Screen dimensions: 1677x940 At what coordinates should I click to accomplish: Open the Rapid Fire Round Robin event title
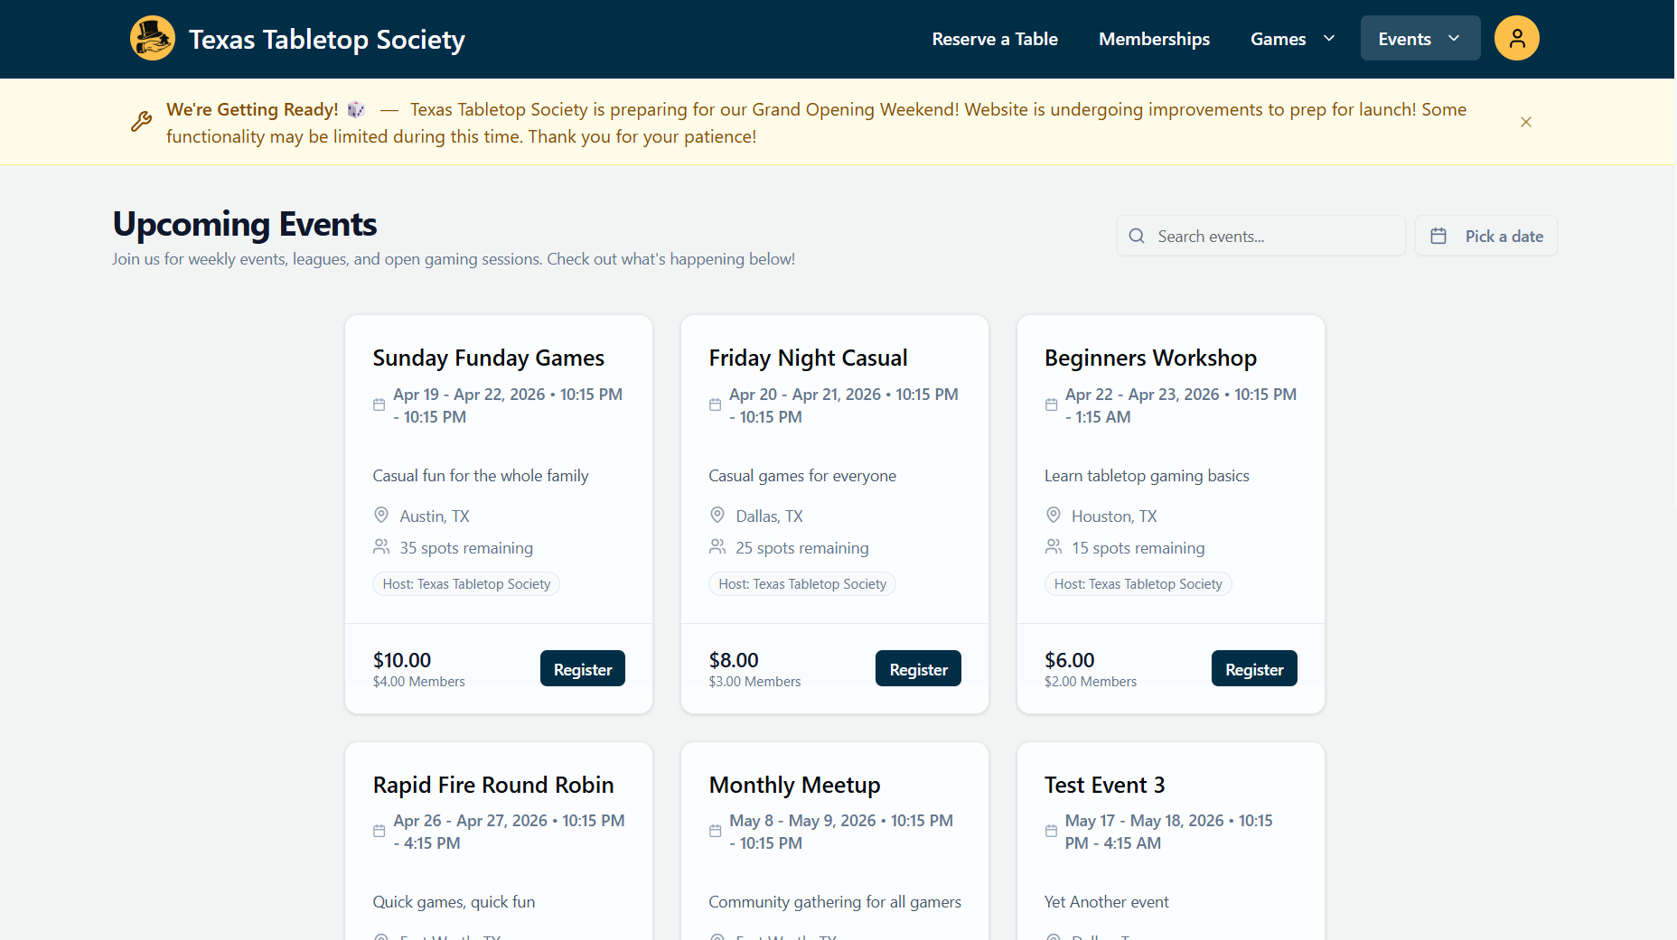[493, 785]
